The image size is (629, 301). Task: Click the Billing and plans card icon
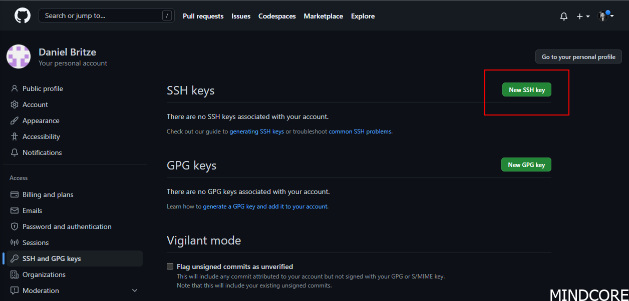[14, 194]
